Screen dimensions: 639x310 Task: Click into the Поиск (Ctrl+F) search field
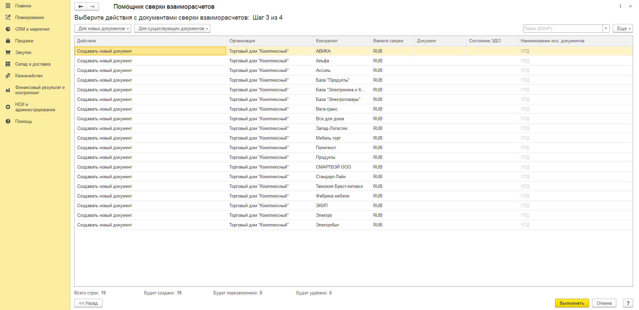pos(563,28)
